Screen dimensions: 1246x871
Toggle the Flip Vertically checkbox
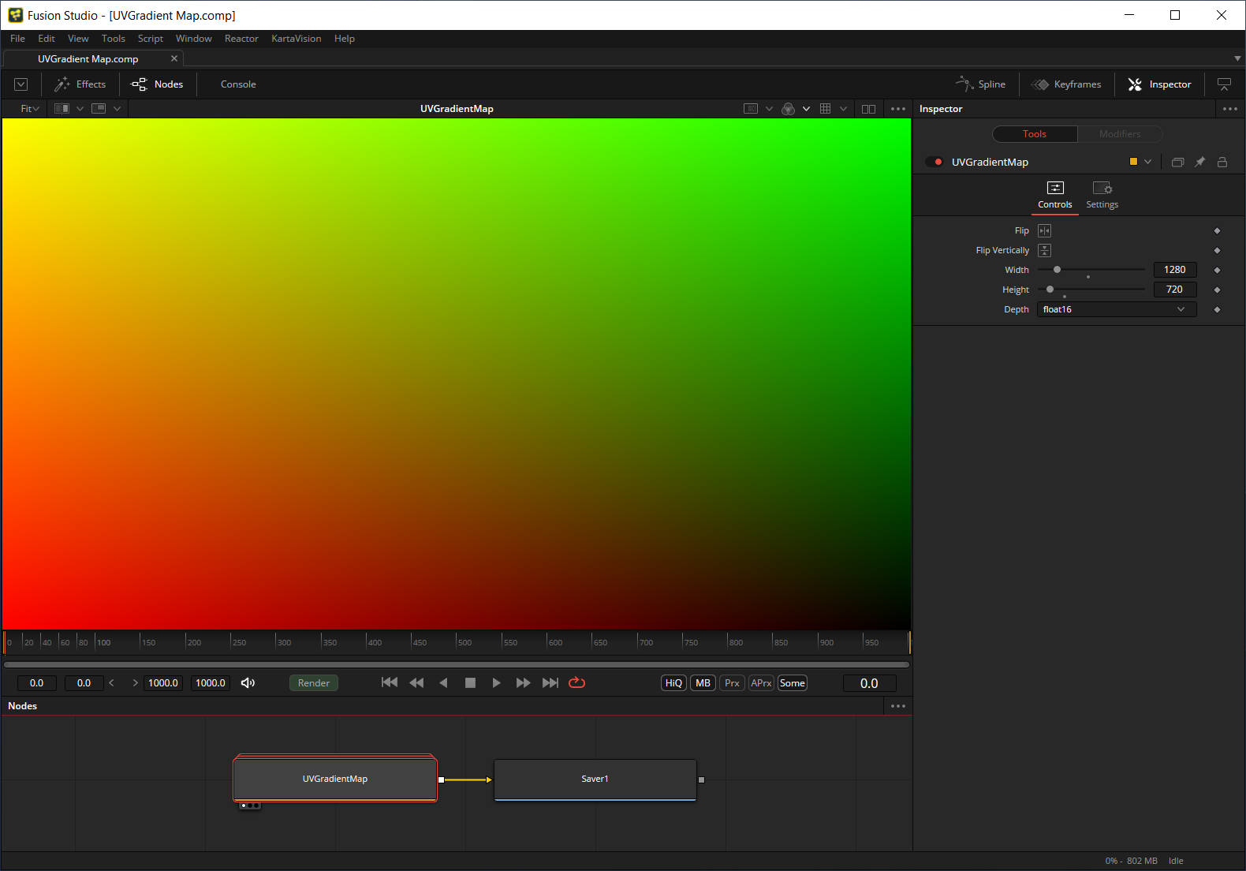coord(1044,250)
